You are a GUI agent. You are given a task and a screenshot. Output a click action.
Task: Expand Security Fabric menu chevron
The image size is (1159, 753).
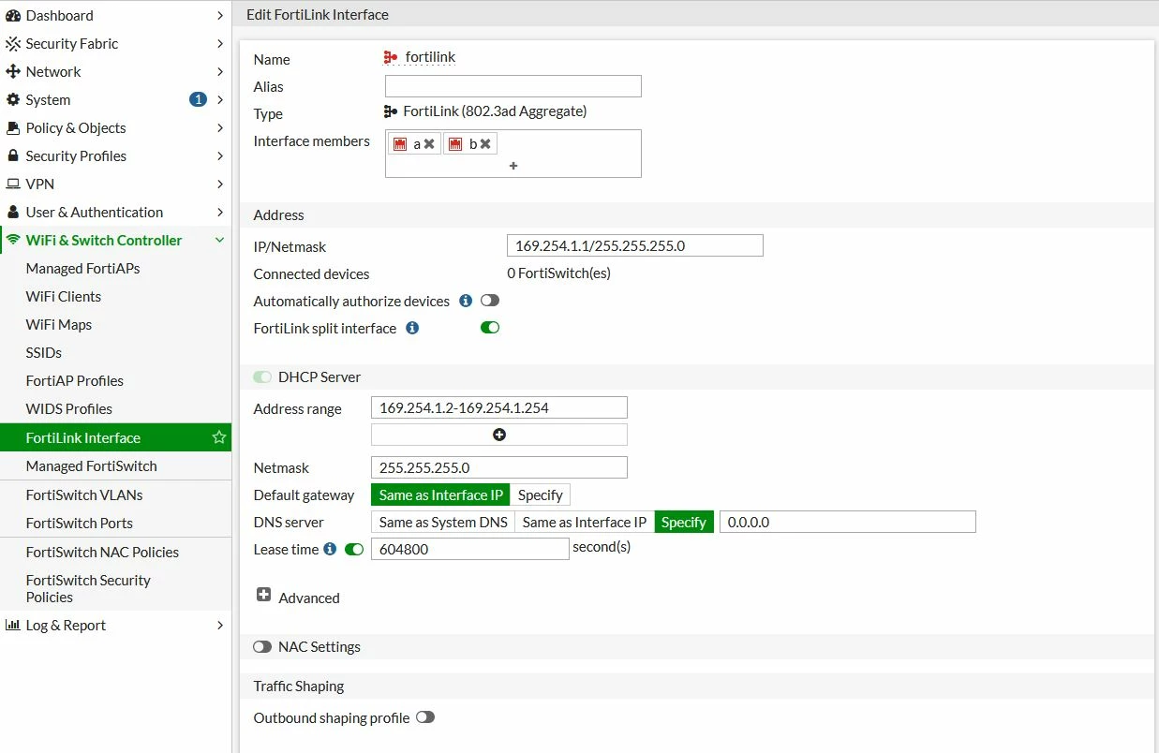point(219,44)
